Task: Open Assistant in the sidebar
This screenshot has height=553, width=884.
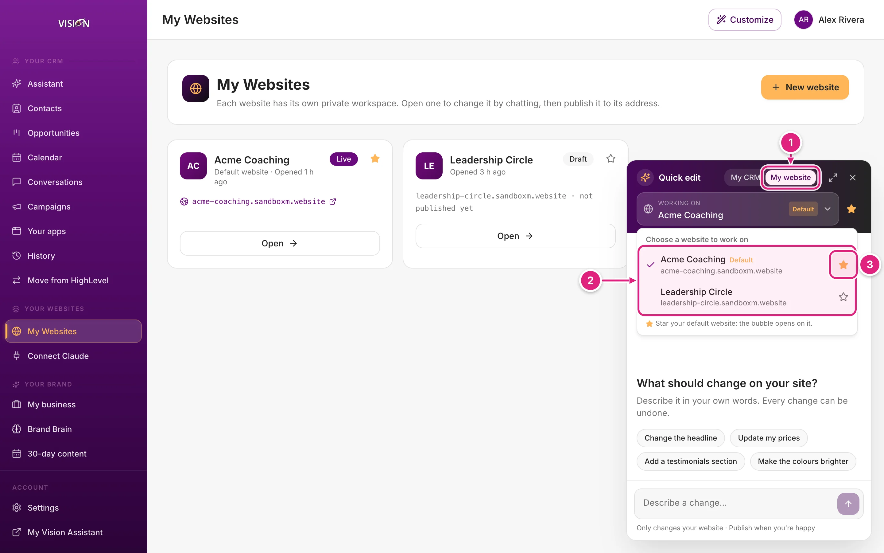Action: 73,84
